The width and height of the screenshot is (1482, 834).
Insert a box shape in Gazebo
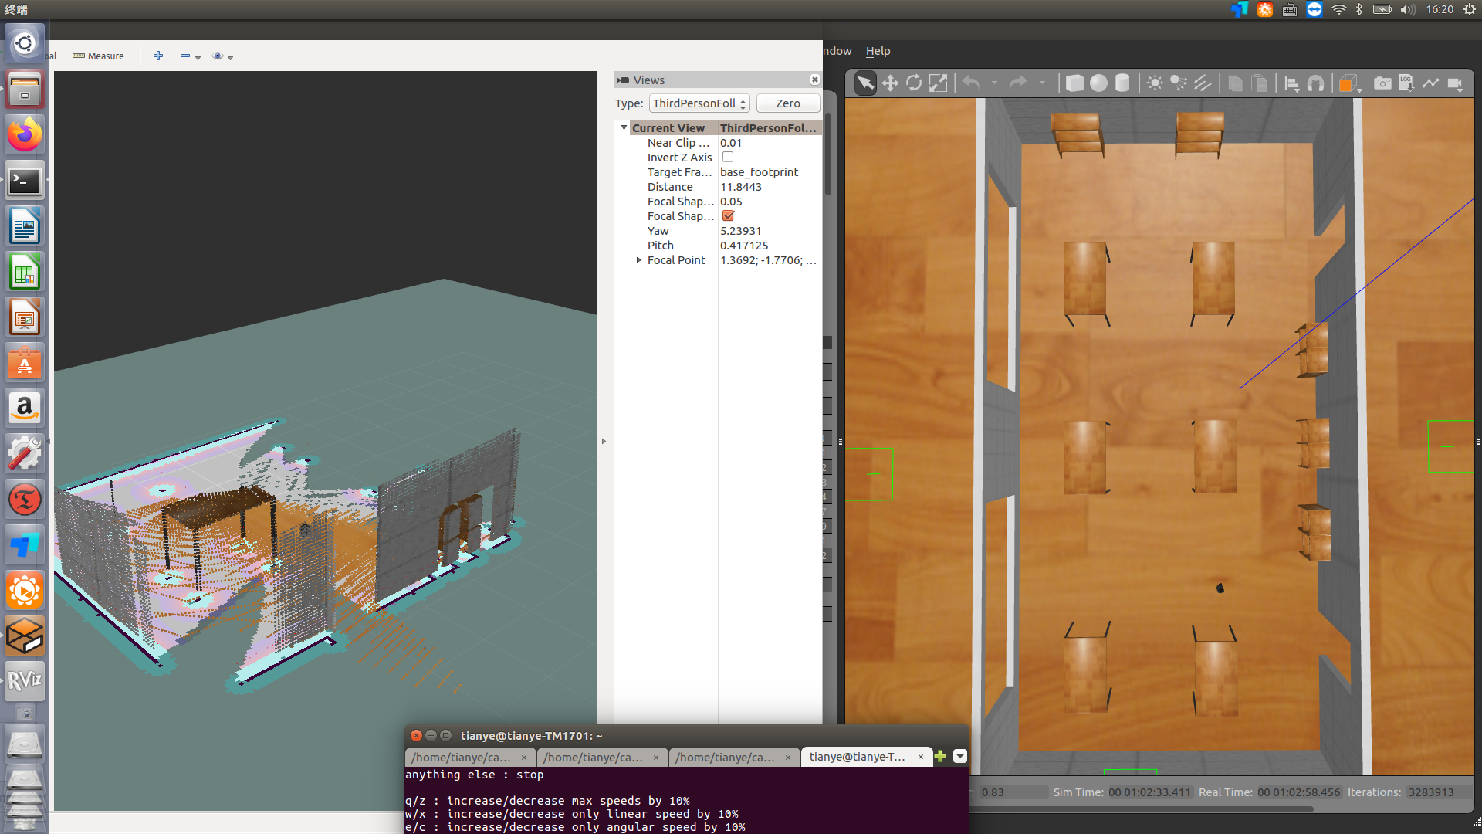[1074, 83]
